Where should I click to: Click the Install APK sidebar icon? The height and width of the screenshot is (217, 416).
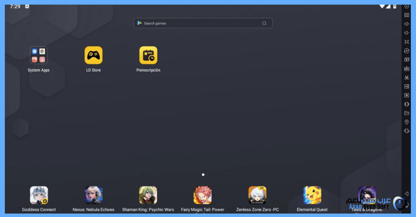tap(407, 68)
